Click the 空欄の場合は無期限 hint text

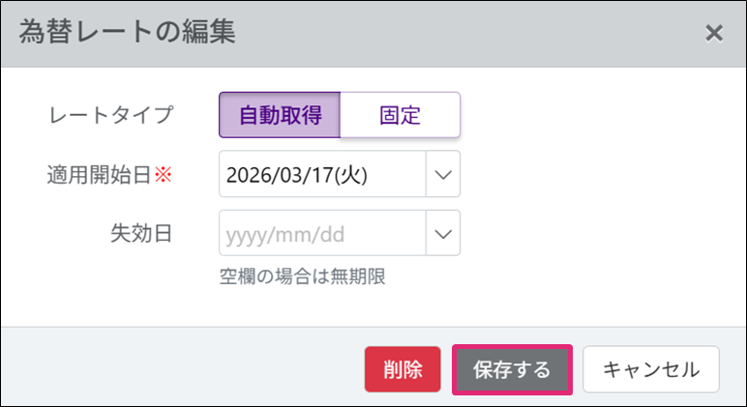(303, 276)
